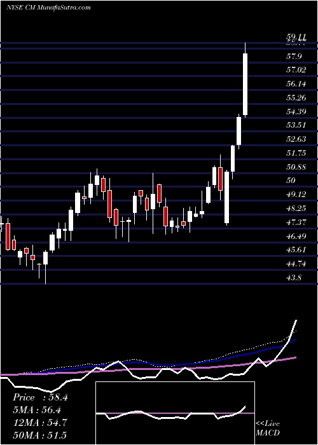Click the 44.74 price axis label

296,264
